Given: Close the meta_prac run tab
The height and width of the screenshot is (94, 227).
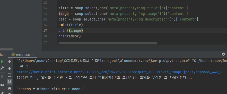Looking at the screenshot, I should pos(33,55).
